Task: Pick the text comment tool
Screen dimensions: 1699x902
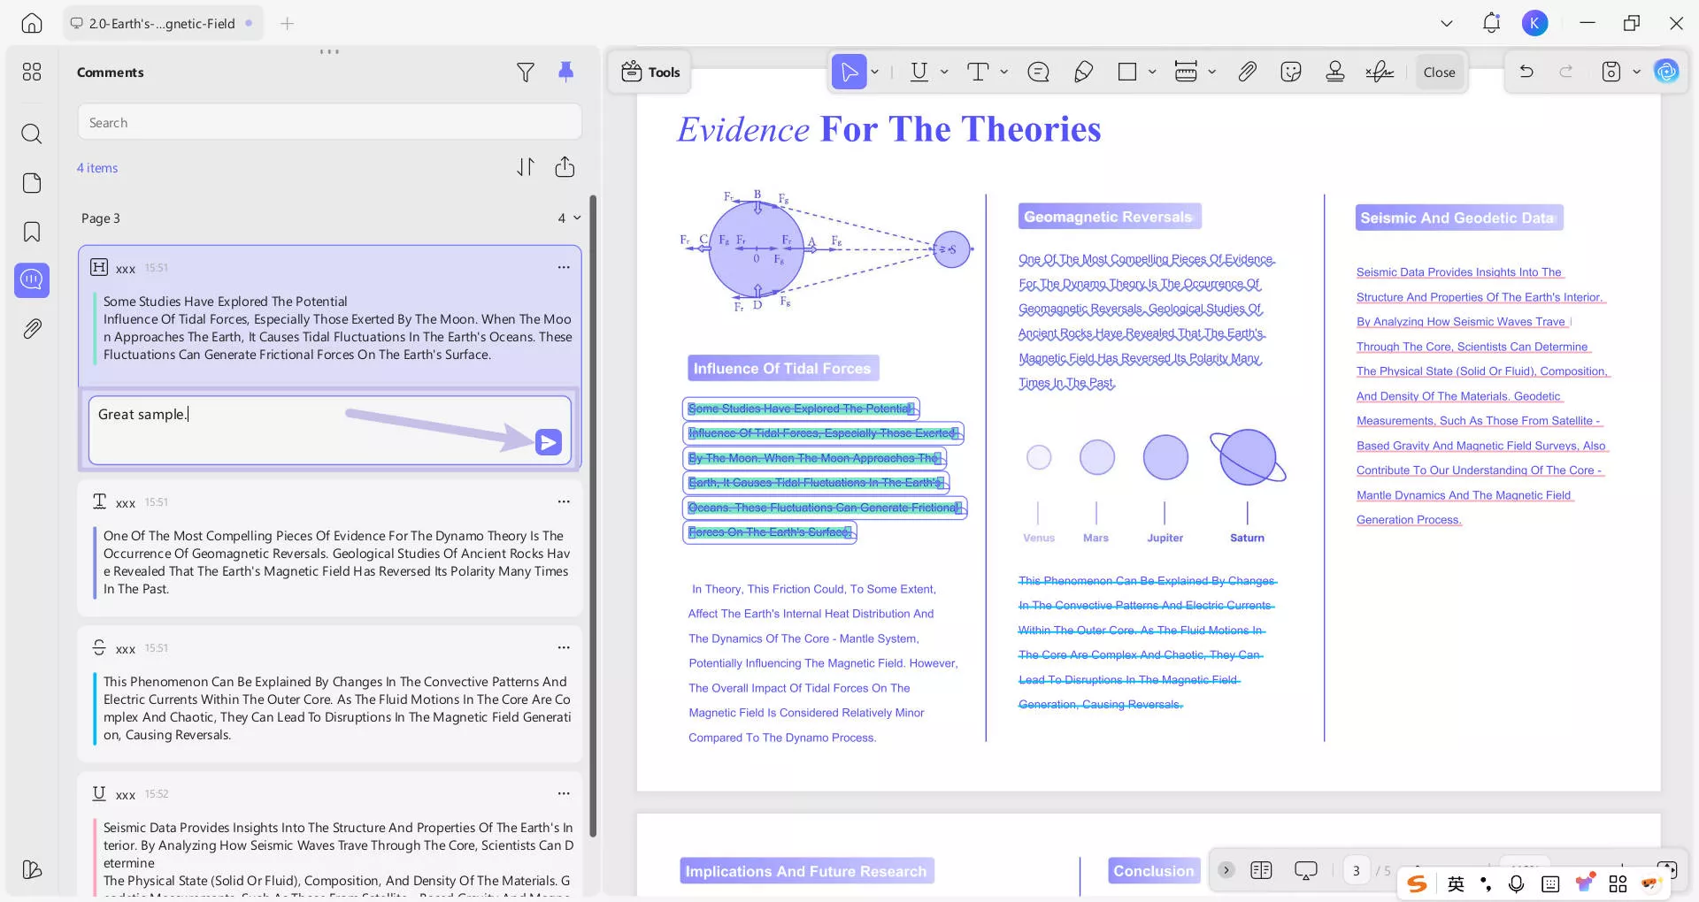Action: [x=978, y=73]
